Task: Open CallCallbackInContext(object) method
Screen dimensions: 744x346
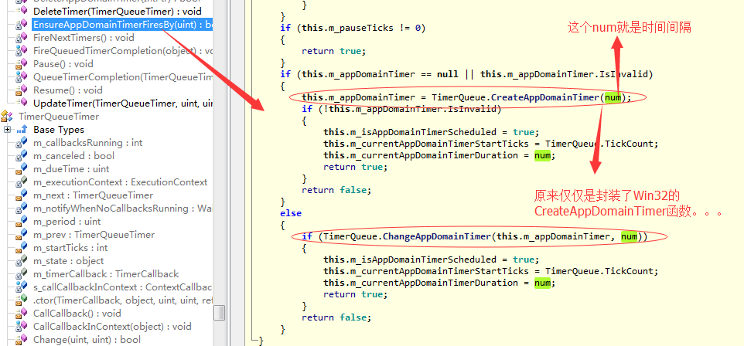Action: click(x=112, y=326)
